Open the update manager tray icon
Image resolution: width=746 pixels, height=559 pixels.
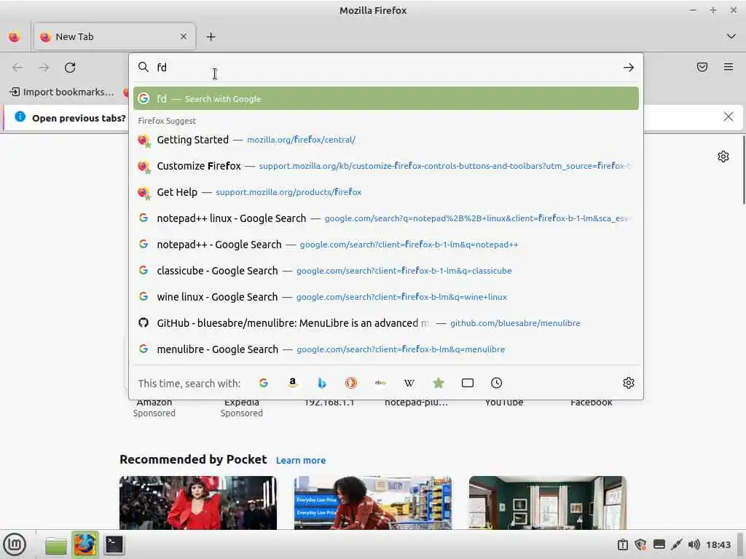623,544
